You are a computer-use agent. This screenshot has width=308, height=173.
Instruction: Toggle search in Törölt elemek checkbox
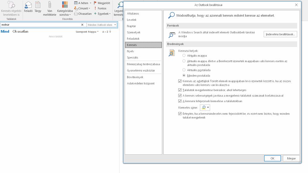tap(180, 81)
